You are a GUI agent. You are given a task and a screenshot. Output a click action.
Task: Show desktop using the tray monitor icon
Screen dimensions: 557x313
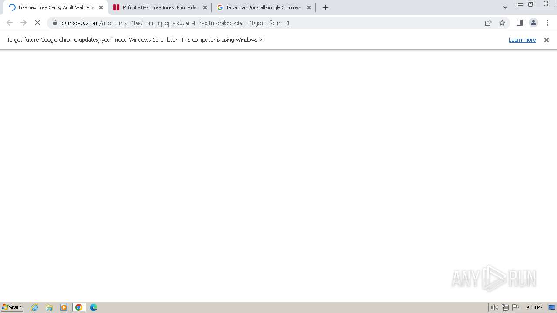pos(552,307)
